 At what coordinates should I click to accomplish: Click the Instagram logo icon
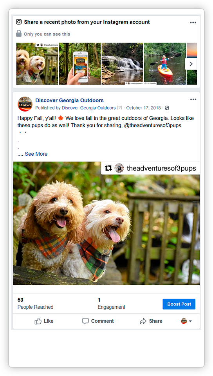click(x=19, y=22)
